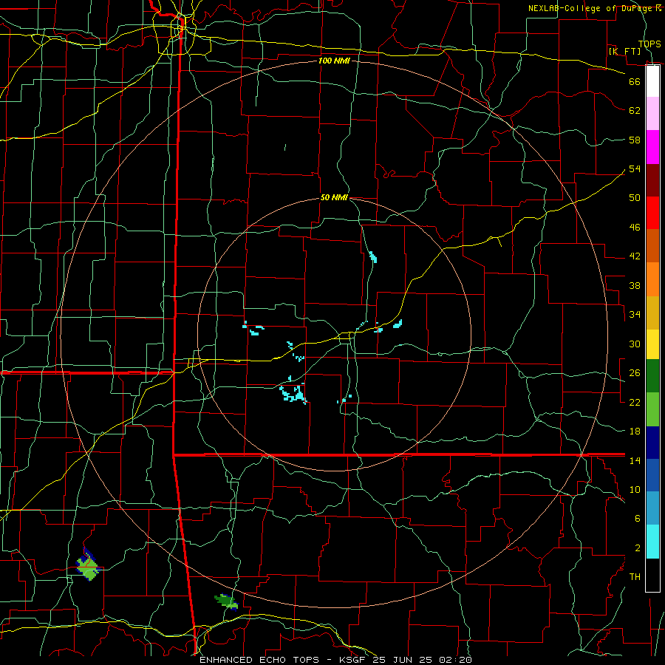Viewport: 665px width, 665px height.
Task: Click the medium blue 10 legend band
Action: point(652,475)
